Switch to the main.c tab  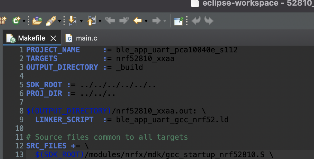[82, 38]
